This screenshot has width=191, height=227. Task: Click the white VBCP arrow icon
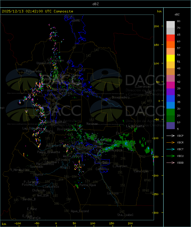[x=170, y=136]
